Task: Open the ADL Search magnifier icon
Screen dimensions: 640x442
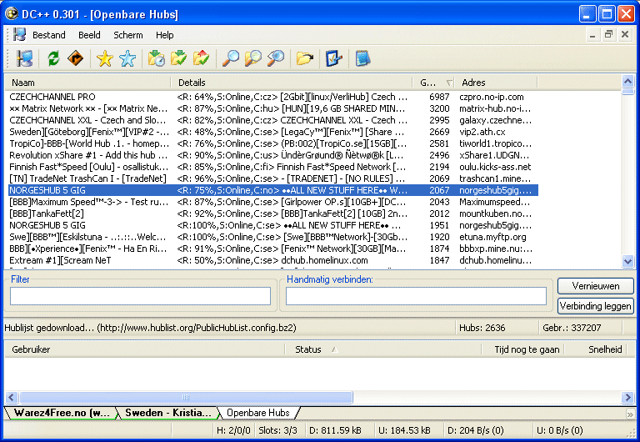Action: pyautogui.click(x=253, y=59)
